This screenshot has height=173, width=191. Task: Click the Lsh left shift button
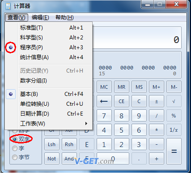(x=52, y=144)
